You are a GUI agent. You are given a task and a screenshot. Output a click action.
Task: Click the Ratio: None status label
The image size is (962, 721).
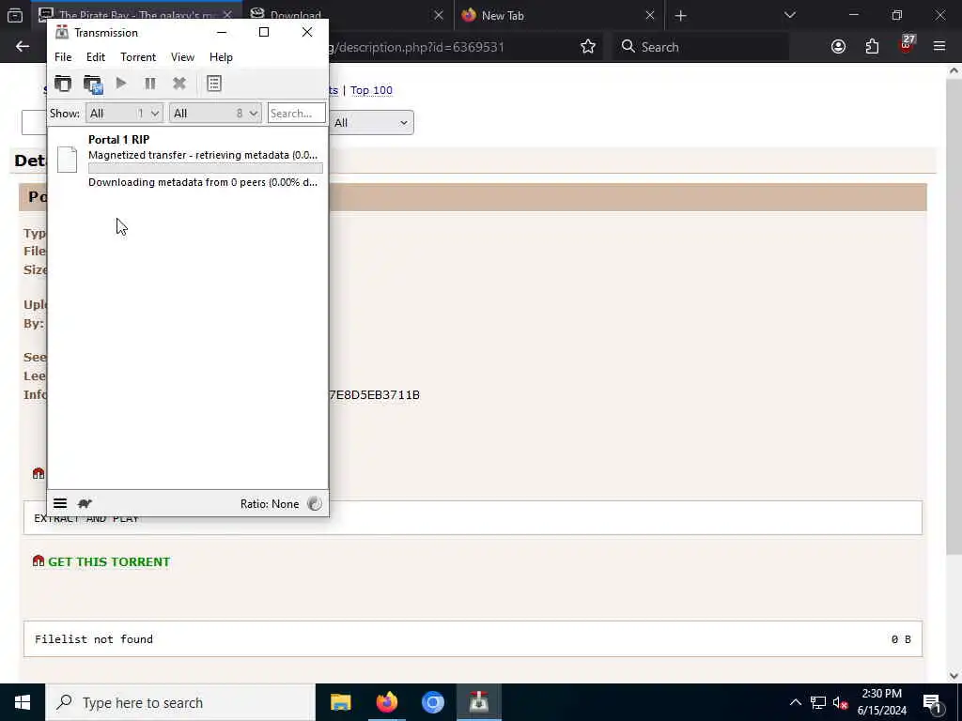point(270,504)
